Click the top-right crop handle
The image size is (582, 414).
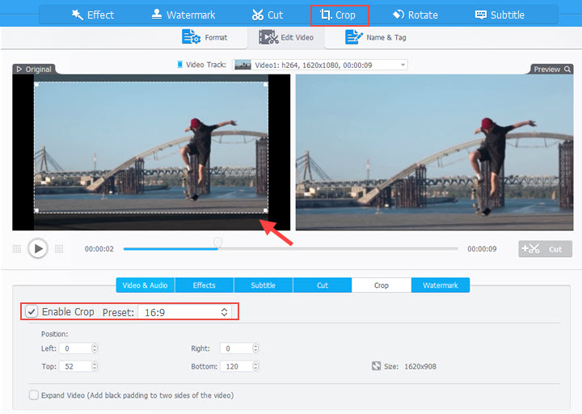(x=265, y=85)
